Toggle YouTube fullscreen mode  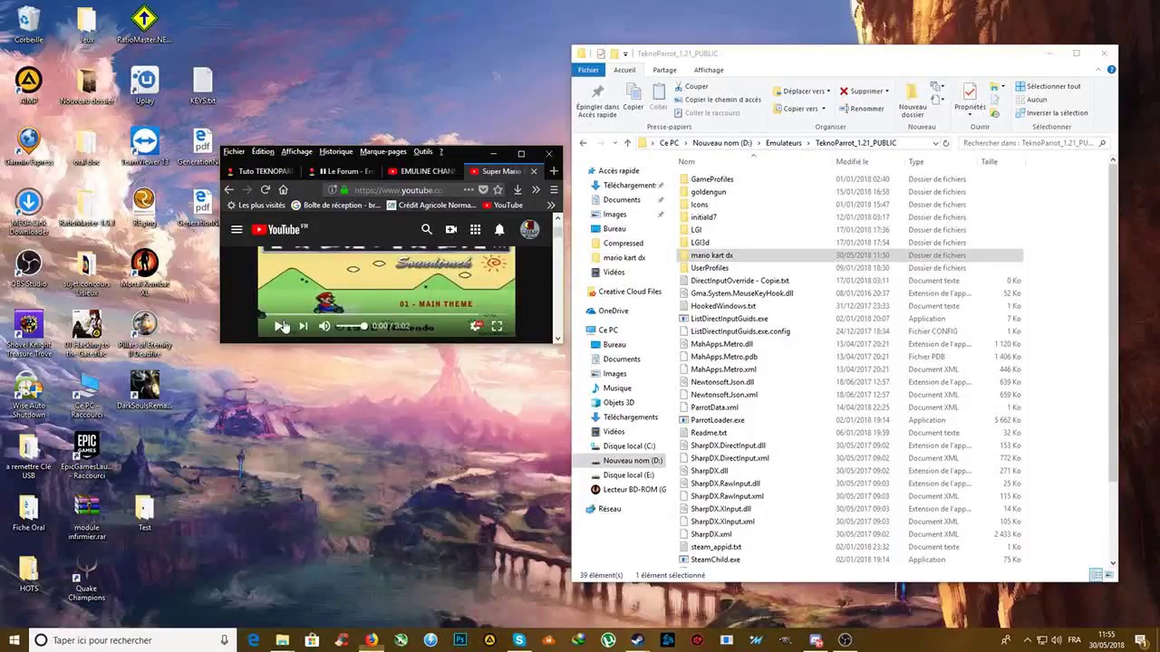tap(497, 326)
